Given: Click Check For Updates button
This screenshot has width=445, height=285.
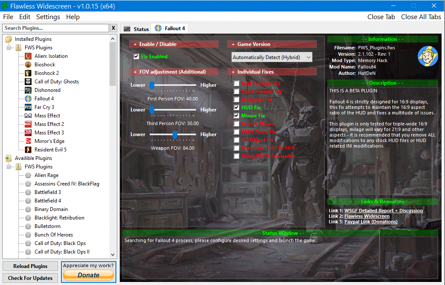Looking at the screenshot, I should pyautogui.click(x=30, y=278).
